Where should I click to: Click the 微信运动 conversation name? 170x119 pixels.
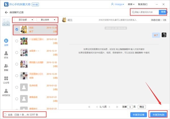point(33,97)
